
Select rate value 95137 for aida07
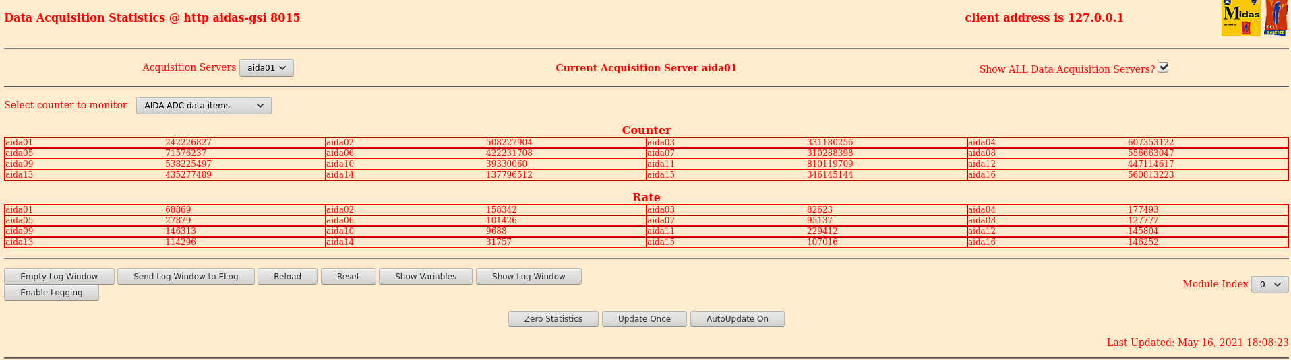[x=820, y=221]
